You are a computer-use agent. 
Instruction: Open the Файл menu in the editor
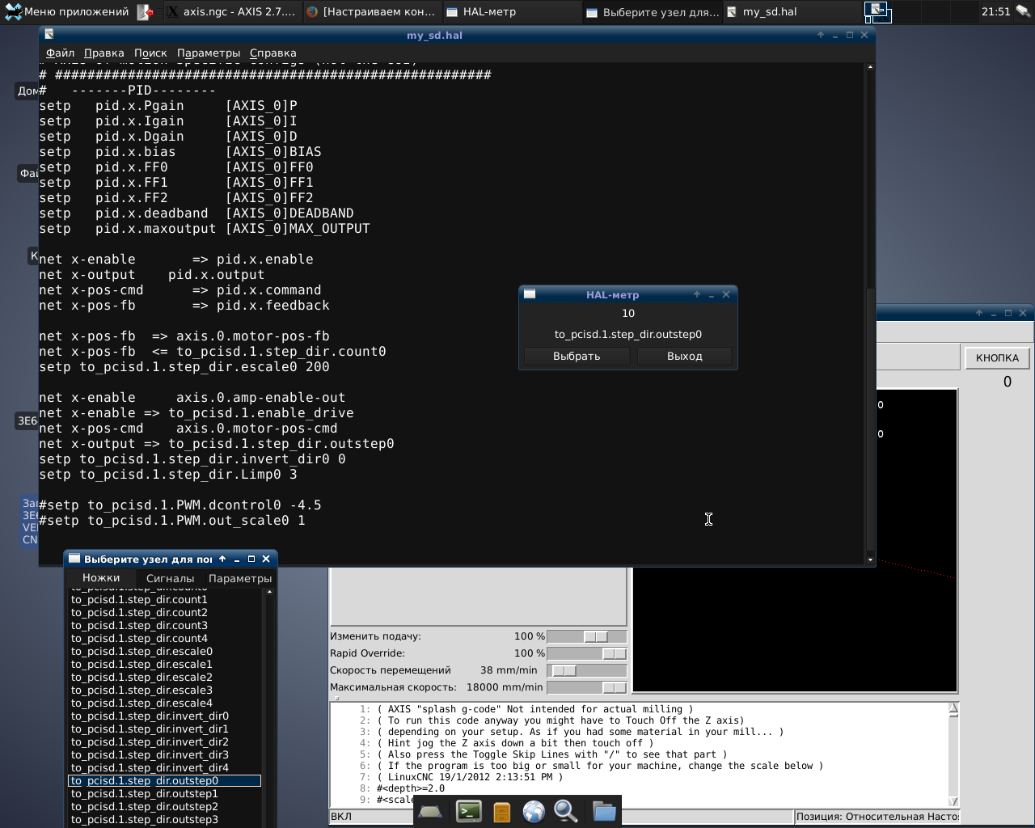point(60,53)
